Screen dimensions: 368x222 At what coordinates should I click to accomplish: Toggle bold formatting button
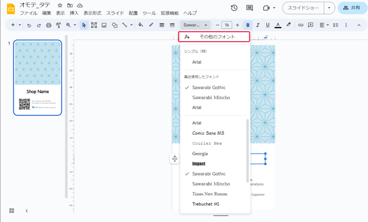coord(248,25)
